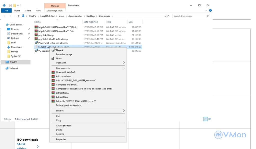
Task: Expand the ribbon with the chevron arrow
Action: (x=206, y=11)
